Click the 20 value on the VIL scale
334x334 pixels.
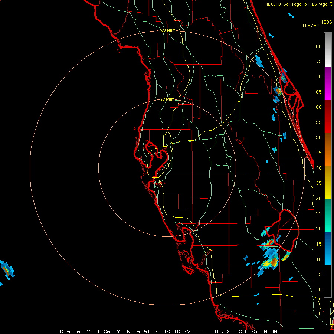pyautogui.click(x=319, y=229)
